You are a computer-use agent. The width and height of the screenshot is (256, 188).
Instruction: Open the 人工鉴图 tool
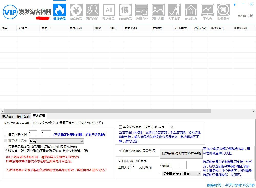174,11
